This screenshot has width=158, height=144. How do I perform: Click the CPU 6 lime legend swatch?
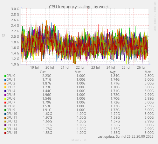coord(5,99)
